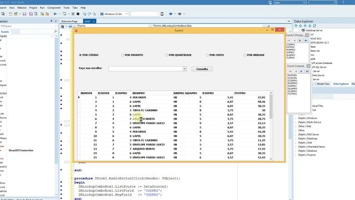Click the IDE search box in title bar
Viewport: 355px width, 200px height.
[x=323, y=2]
